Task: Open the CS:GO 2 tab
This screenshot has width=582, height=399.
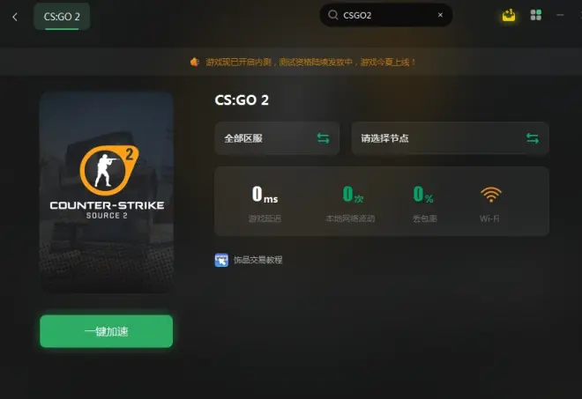Action: click(62, 17)
